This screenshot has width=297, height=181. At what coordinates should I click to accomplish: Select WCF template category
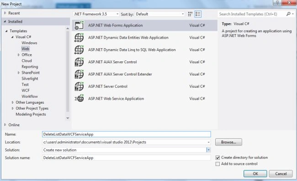26,90
